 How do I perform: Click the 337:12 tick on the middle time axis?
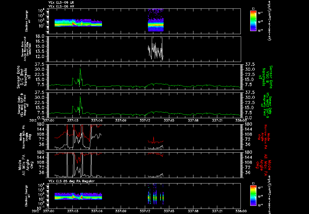(x=145, y=120)
